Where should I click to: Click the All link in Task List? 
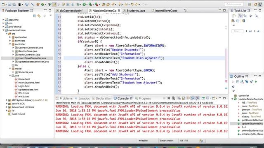pos(250,31)
